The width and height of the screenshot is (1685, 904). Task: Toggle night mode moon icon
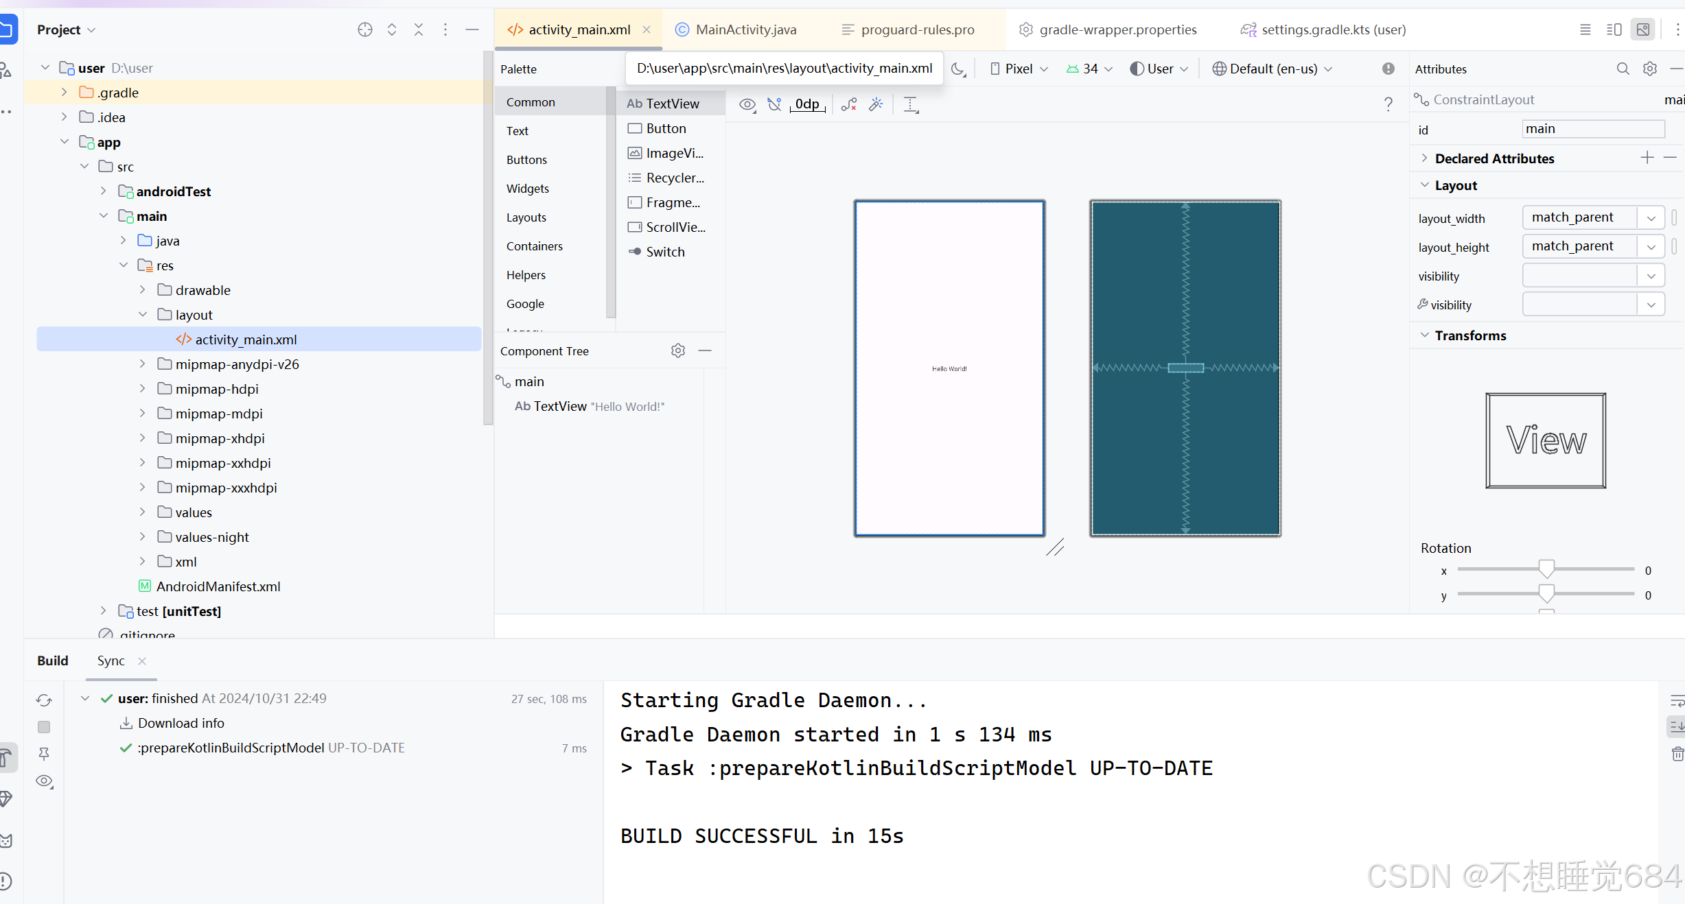point(958,69)
